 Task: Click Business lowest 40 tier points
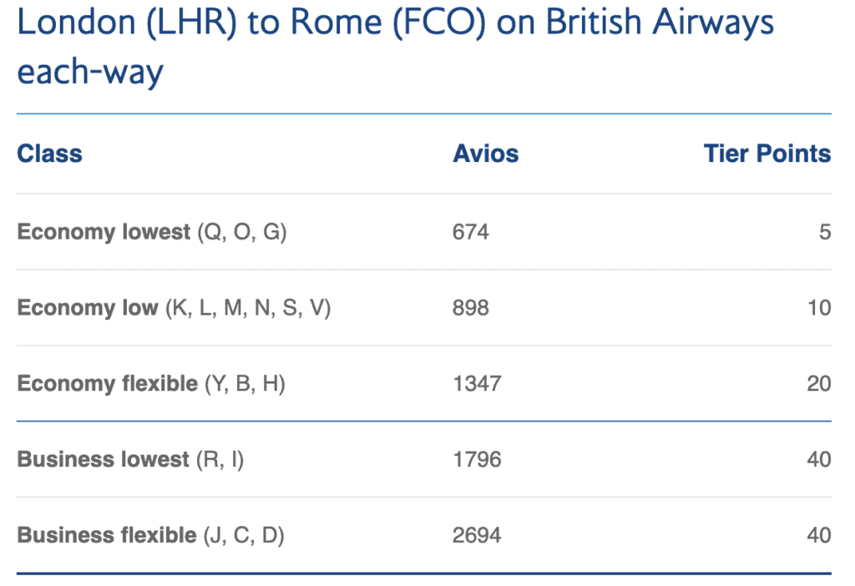[819, 460]
